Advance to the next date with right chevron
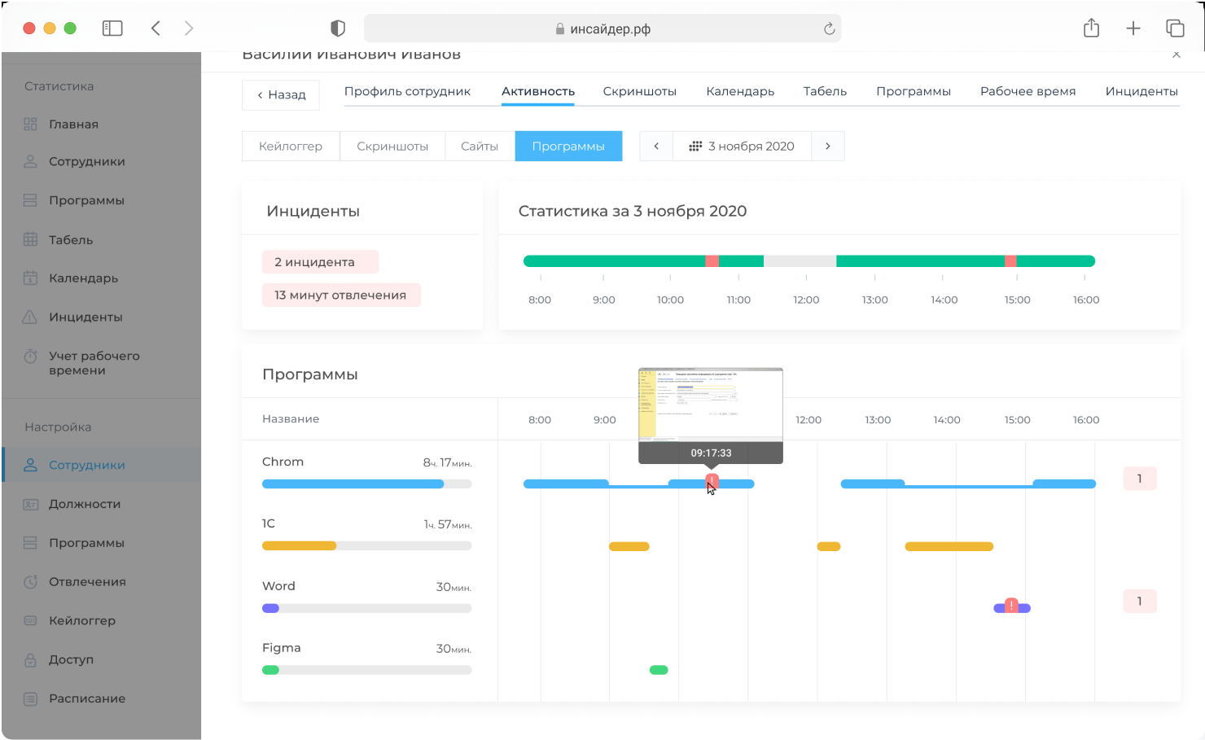 click(828, 147)
